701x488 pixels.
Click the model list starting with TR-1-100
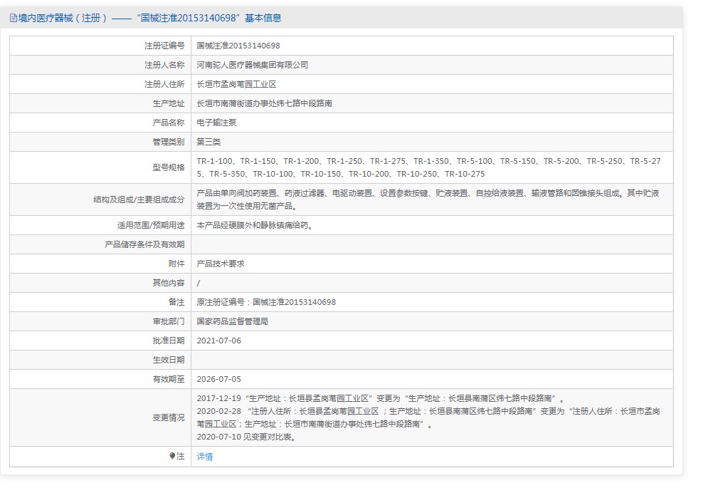click(428, 167)
